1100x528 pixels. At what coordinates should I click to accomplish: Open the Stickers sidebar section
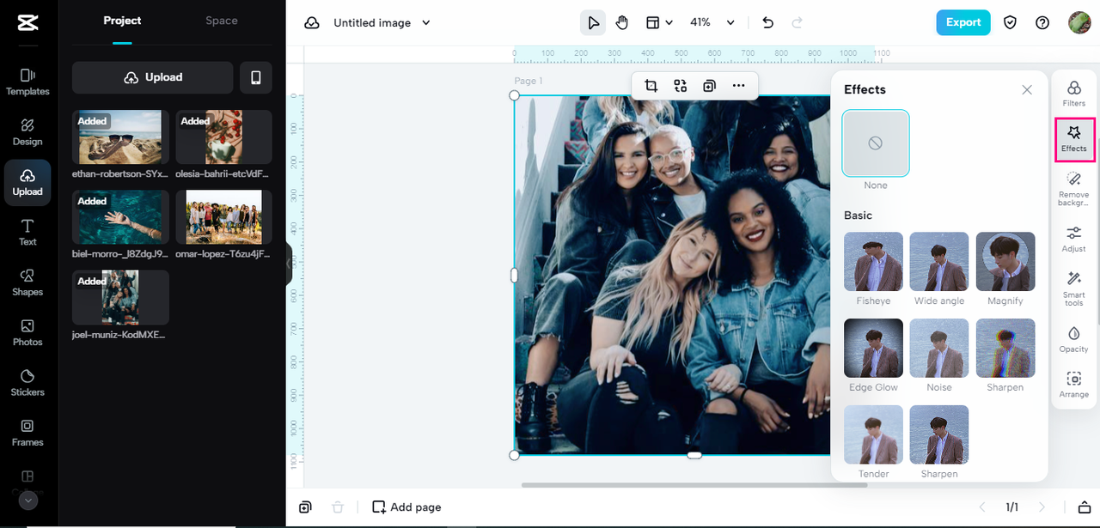tap(27, 383)
